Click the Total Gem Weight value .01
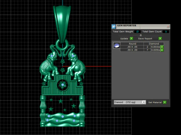181x135 pixels. [137, 31]
